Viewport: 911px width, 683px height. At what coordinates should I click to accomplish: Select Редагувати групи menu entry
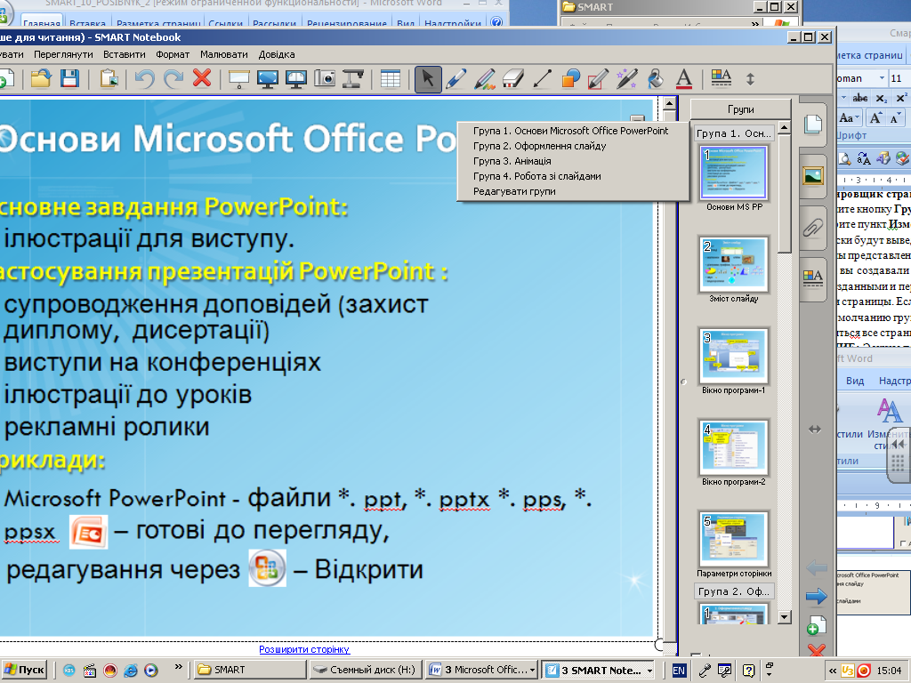pos(514,191)
